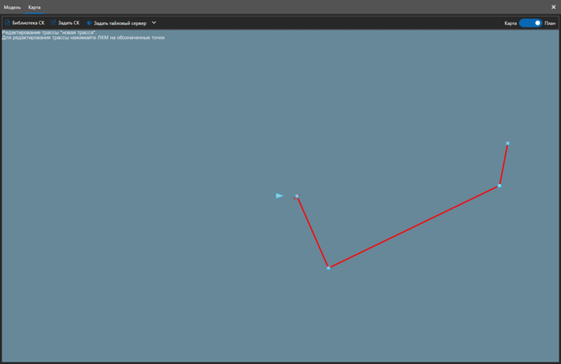Click the long red route segment
This screenshot has height=364, width=561.
coord(414,227)
